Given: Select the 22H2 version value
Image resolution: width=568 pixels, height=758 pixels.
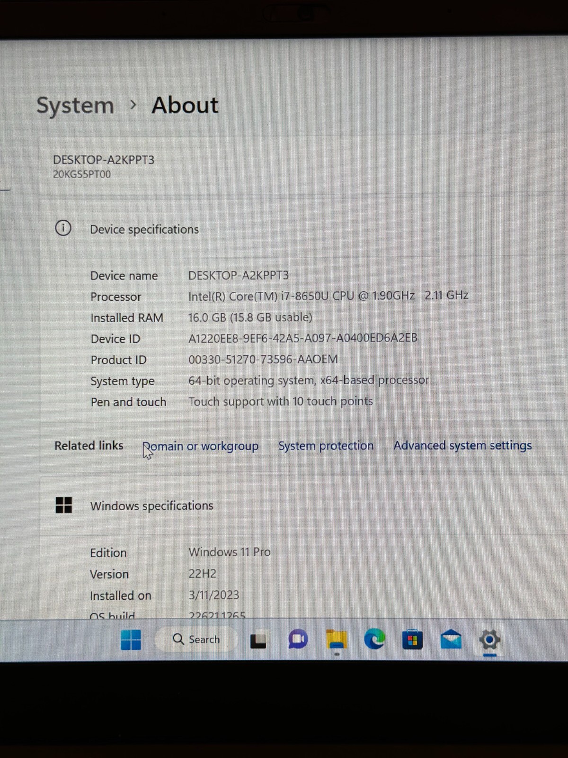Looking at the screenshot, I should pyautogui.click(x=202, y=573).
